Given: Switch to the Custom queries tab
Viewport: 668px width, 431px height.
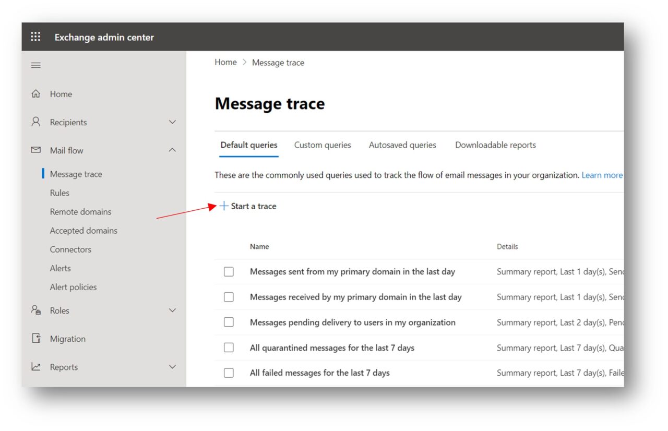Looking at the screenshot, I should [x=322, y=145].
